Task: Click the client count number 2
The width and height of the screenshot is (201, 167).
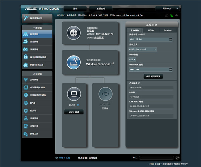Action: coord(78,105)
